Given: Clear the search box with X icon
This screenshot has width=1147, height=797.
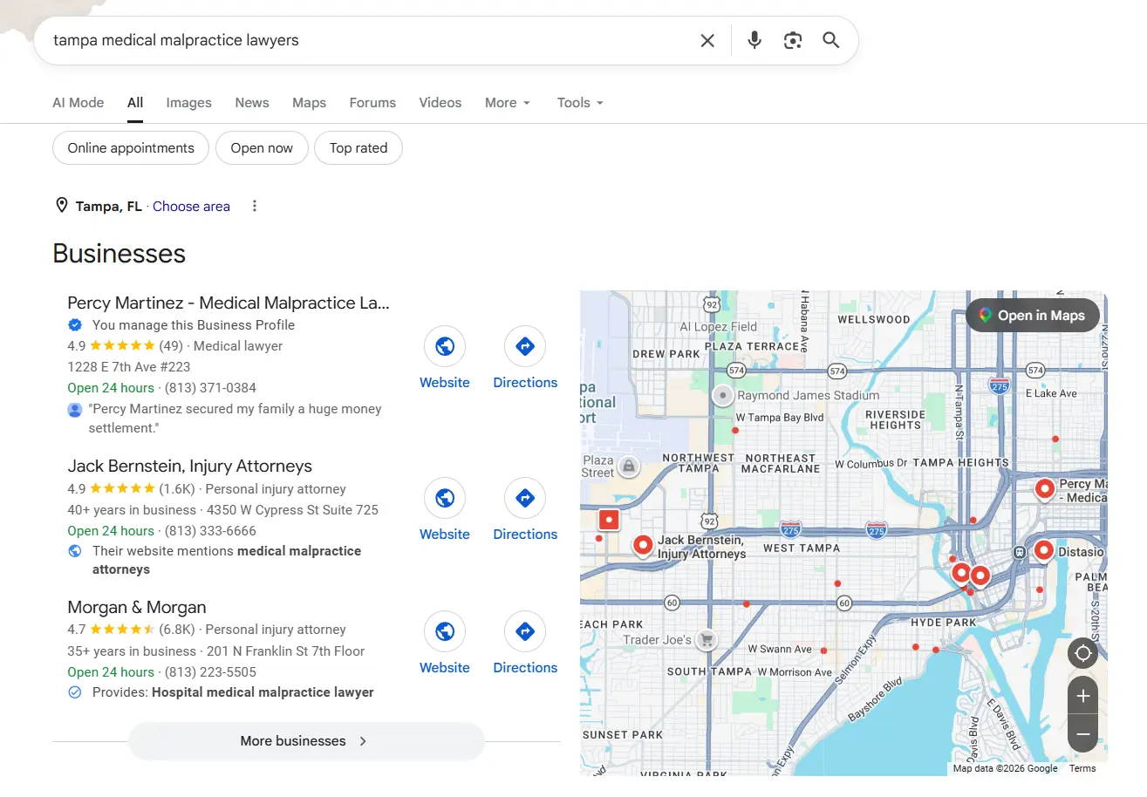Looking at the screenshot, I should [x=707, y=40].
